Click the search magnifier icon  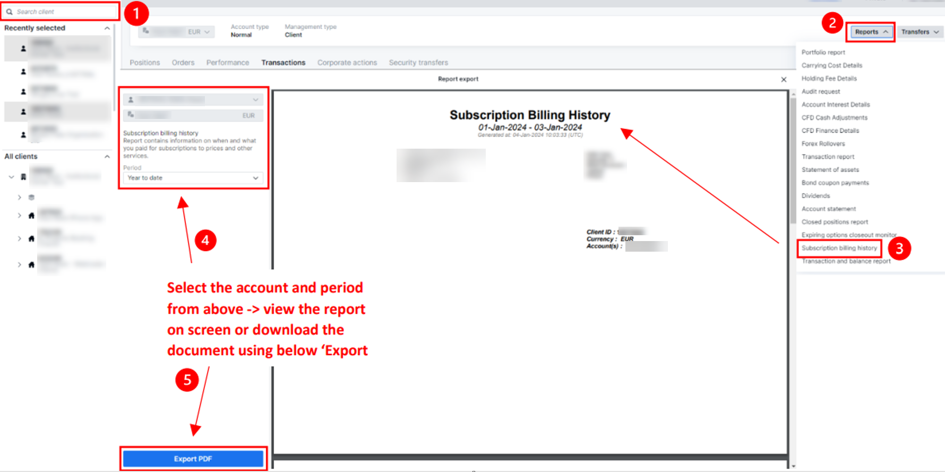[x=10, y=12]
